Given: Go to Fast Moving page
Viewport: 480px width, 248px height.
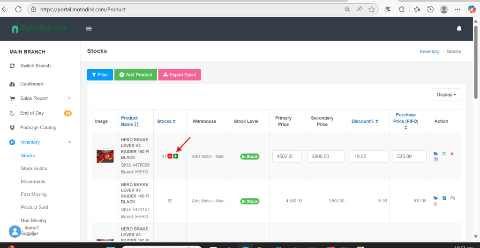Looking at the screenshot, I should (34, 194).
